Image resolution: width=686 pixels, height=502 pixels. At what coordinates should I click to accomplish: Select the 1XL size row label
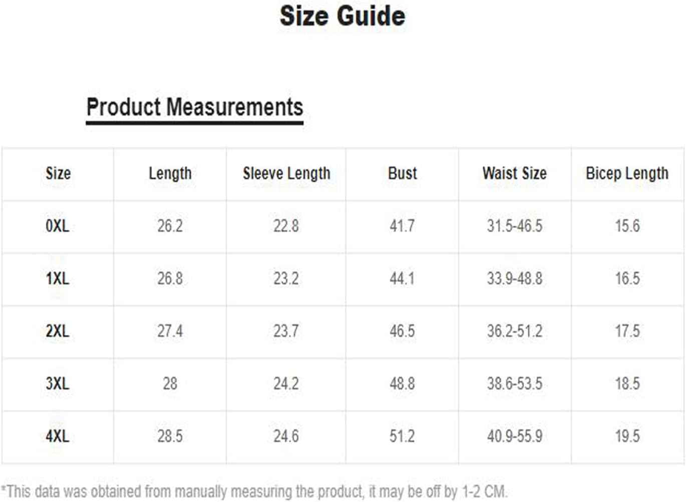[58, 278]
